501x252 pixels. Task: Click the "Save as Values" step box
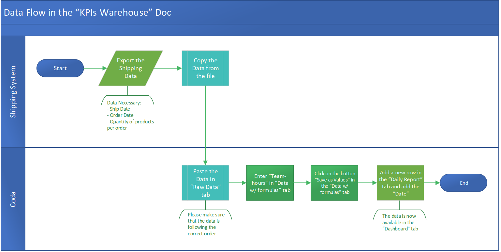(x=334, y=183)
